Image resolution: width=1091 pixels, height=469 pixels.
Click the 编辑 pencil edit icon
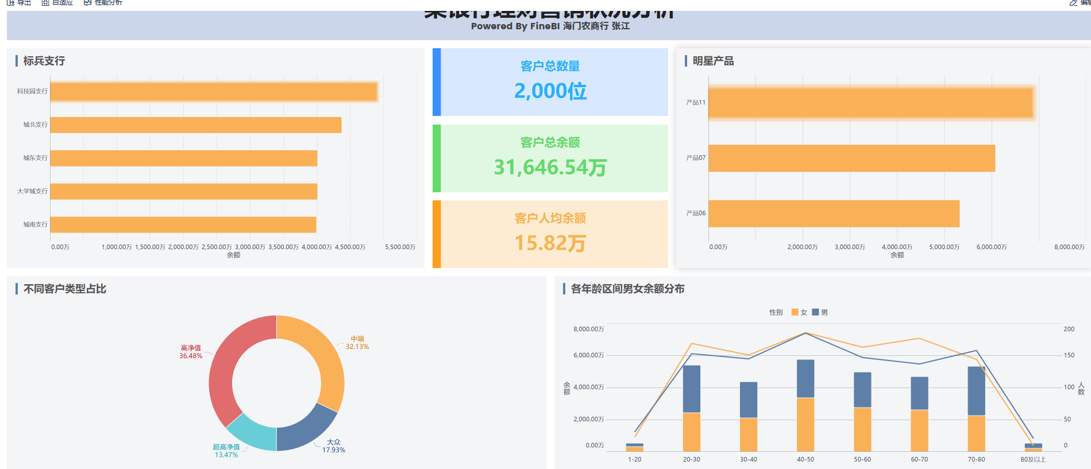click(1073, 3)
